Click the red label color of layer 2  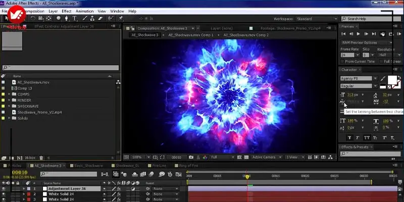(x=29, y=194)
